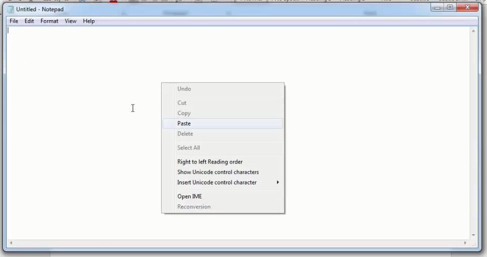Click Open IME in context menu
The height and width of the screenshot is (257, 487).
(223, 196)
